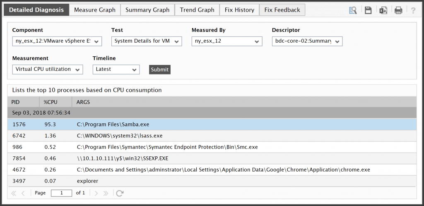Click CPU value 95.3

click(x=50, y=125)
